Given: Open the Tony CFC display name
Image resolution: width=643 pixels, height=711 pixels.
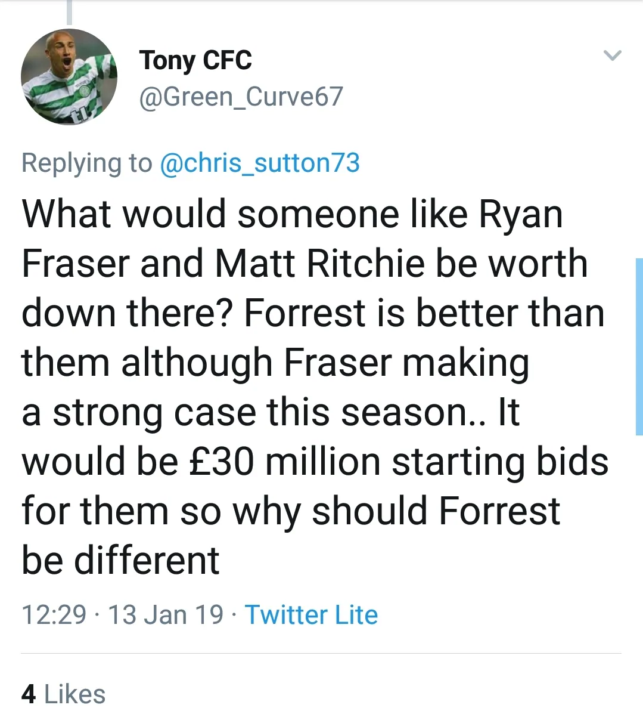Looking at the screenshot, I should point(195,60).
